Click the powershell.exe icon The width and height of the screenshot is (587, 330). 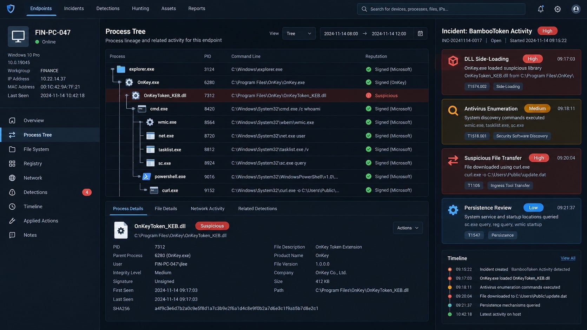pyautogui.click(x=147, y=177)
